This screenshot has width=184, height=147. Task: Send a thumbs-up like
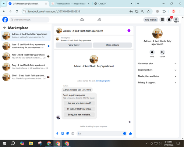130,133
